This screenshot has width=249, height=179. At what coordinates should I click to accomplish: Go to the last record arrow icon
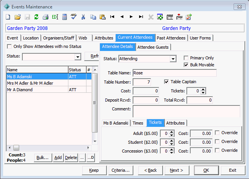click(141, 16)
